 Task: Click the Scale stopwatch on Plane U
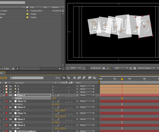(13, 110)
